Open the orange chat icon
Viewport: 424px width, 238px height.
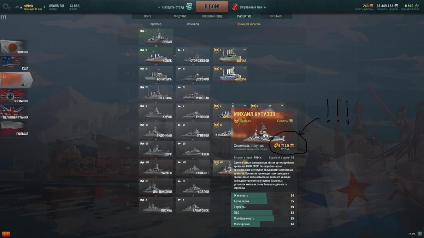[6, 234]
